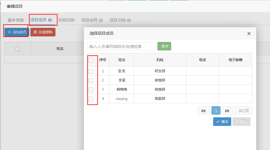The image size is (270, 150).
Task: Select the checkbox for 韩梅梅
Action: pyautogui.click(x=91, y=89)
